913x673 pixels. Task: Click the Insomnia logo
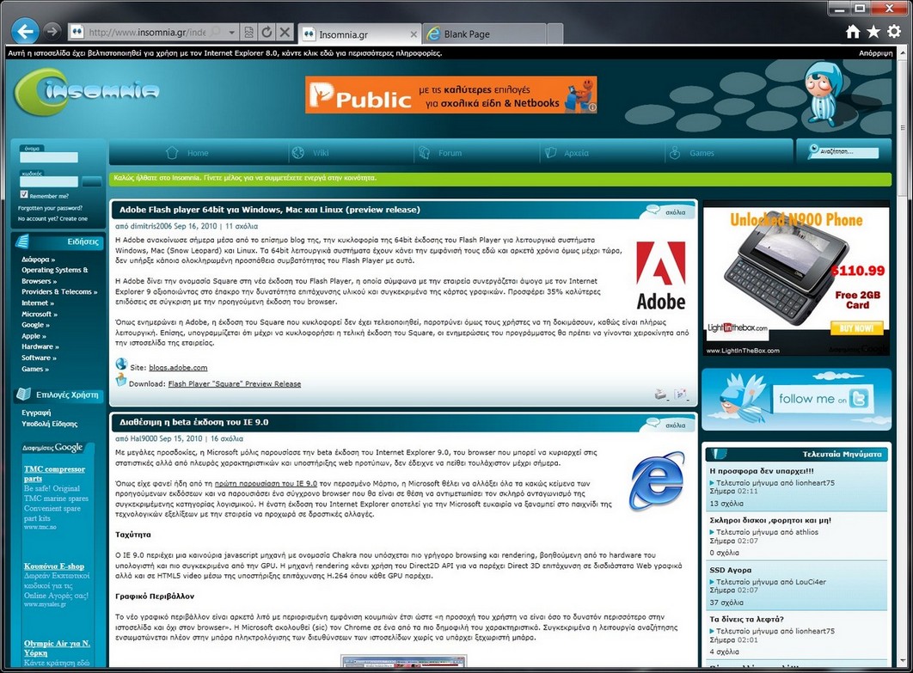coord(86,91)
